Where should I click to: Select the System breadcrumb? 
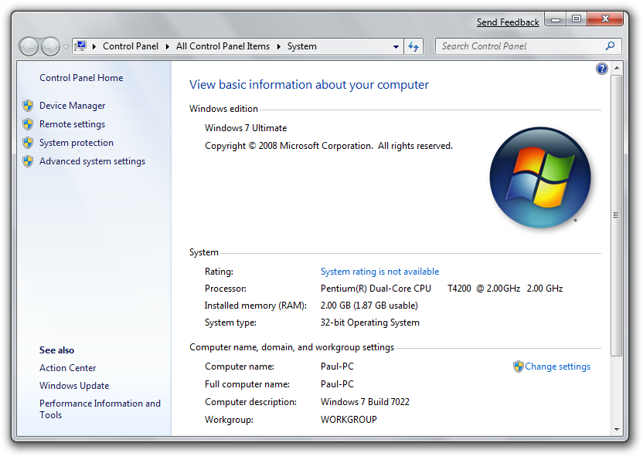tap(302, 46)
